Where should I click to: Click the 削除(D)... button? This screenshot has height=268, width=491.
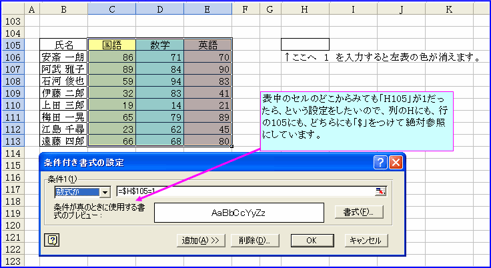pos(254,240)
